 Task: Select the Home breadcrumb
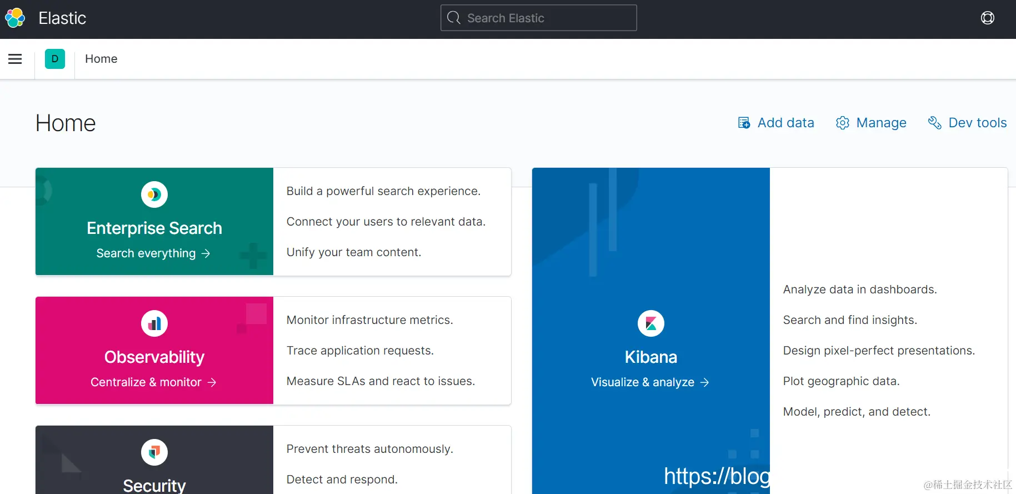click(101, 59)
